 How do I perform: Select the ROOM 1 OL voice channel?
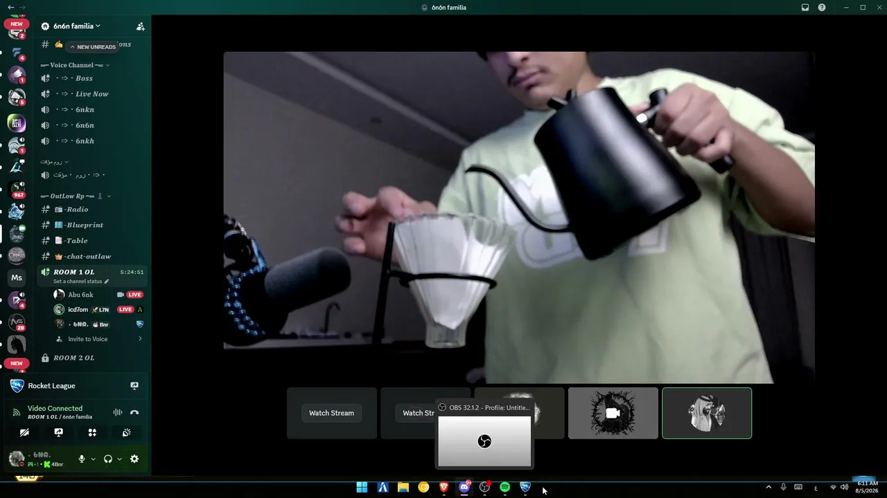tap(94, 275)
